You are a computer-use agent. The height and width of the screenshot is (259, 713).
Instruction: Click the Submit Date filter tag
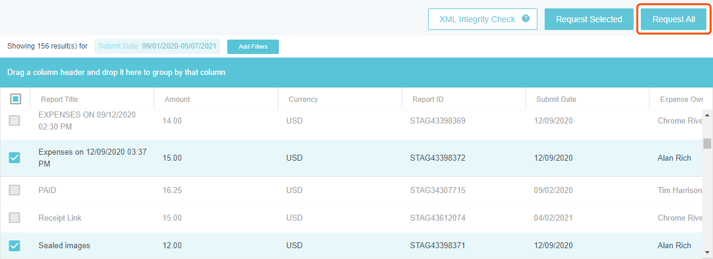[157, 46]
